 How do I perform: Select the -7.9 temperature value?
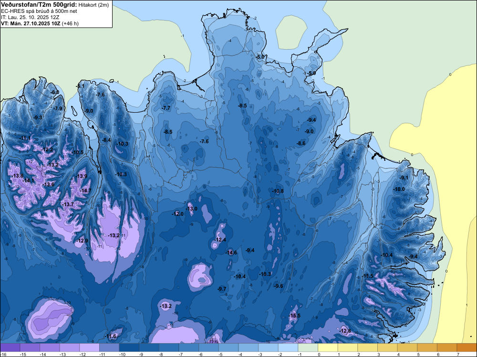(58, 108)
